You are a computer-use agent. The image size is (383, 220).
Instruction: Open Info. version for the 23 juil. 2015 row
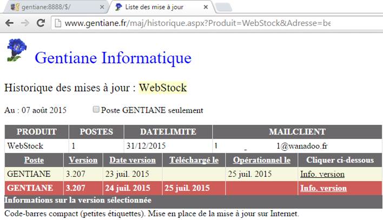[x=322, y=174]
